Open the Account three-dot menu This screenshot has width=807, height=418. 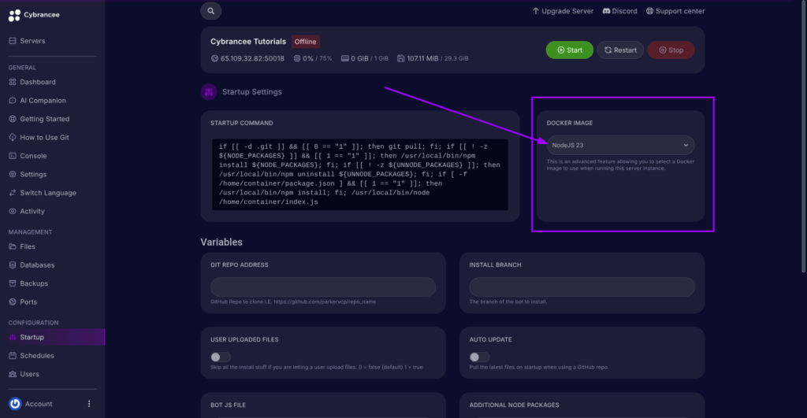(x=89, y=404)
